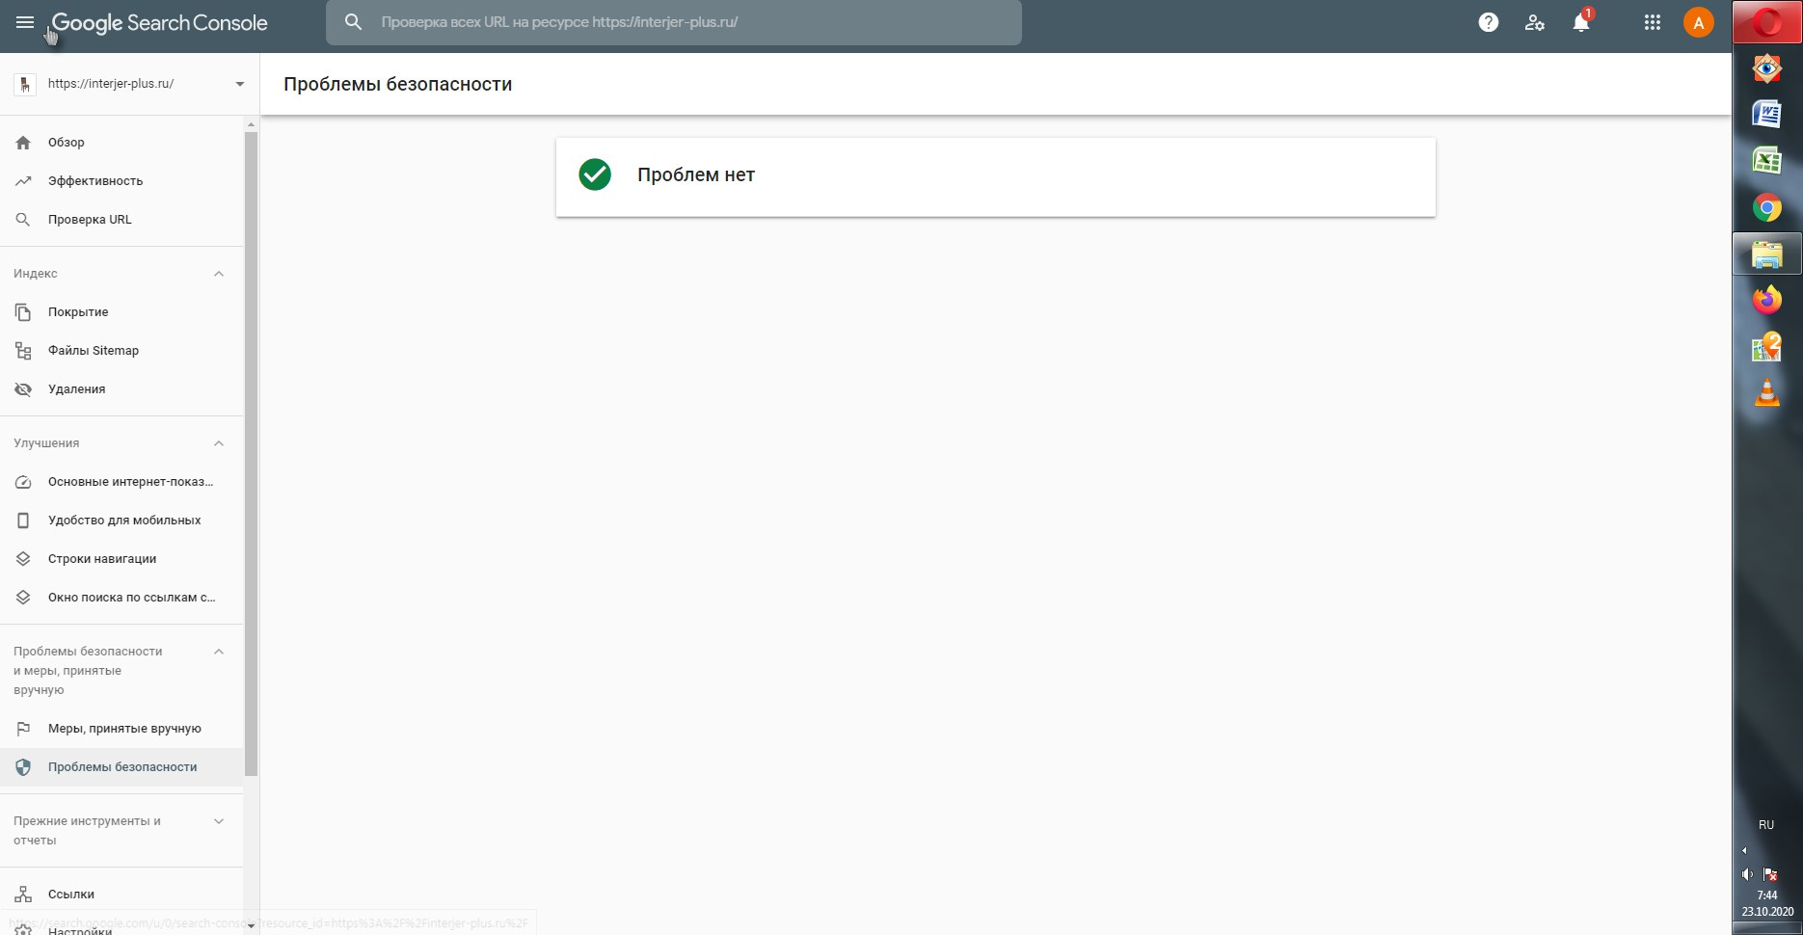Click the dropdown arrow next to property URL
This screenshot has width=1803, height=935.
pos(240,84)
